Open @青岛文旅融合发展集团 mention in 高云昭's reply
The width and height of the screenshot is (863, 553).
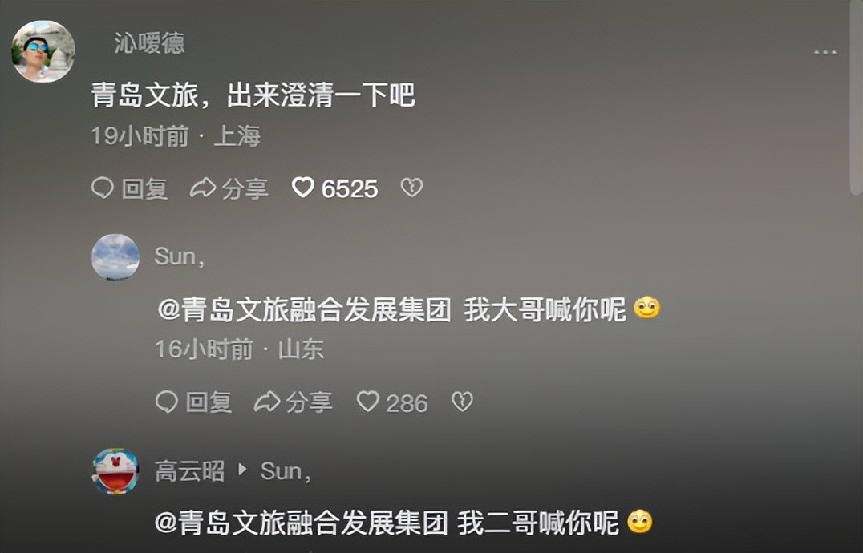pyautogui.click(x=302, y=523)
